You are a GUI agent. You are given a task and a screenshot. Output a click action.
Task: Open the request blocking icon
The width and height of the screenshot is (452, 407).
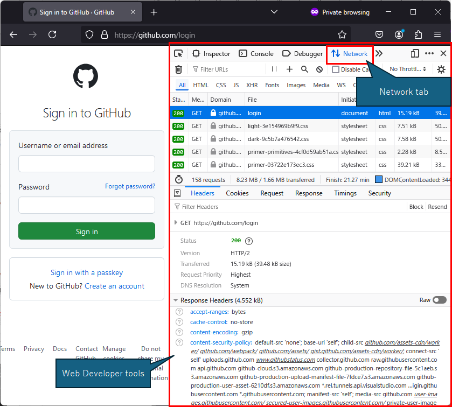click(x=319, y=69)
